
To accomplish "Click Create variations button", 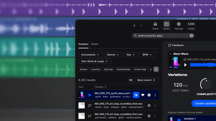I will (204, 104).
